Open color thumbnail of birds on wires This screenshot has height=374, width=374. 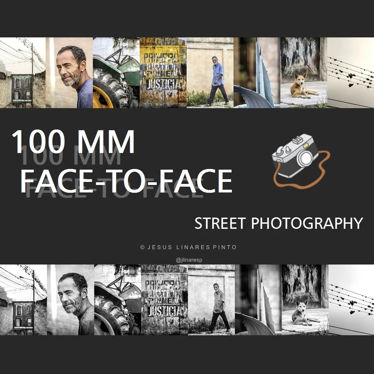(x=351, y=73)
